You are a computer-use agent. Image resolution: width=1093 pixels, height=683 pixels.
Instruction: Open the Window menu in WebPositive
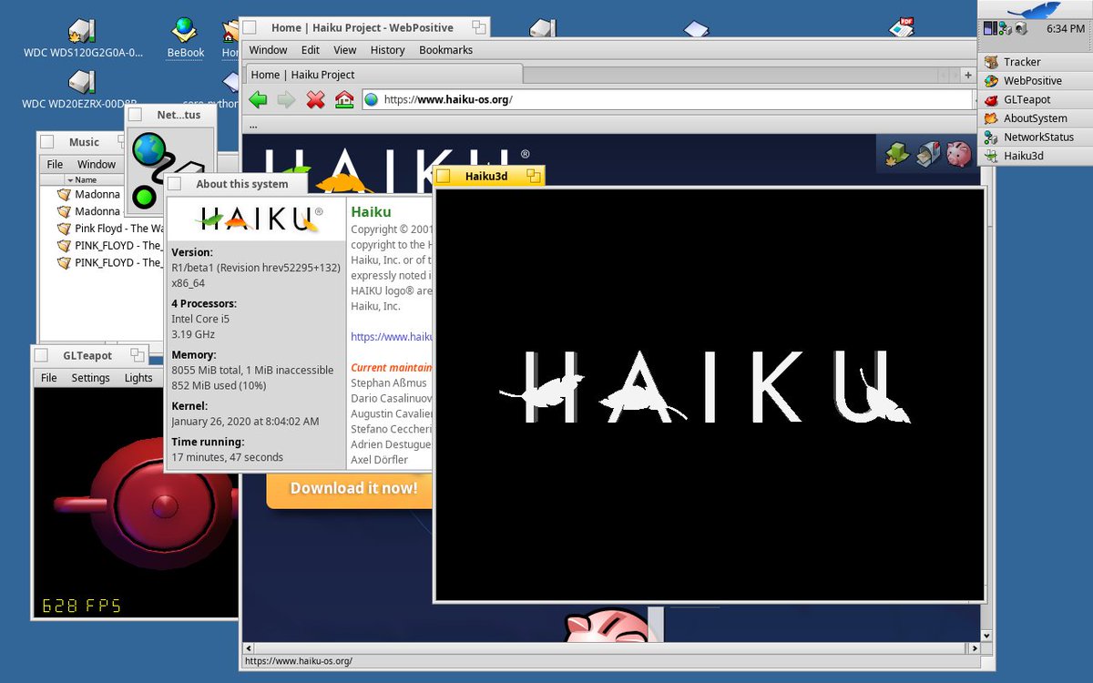269,50
